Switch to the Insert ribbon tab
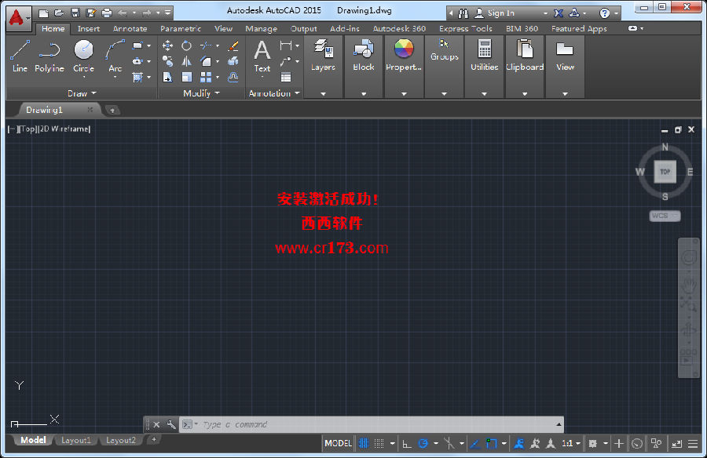Viewport: 707px width, 458px height. 88,28
